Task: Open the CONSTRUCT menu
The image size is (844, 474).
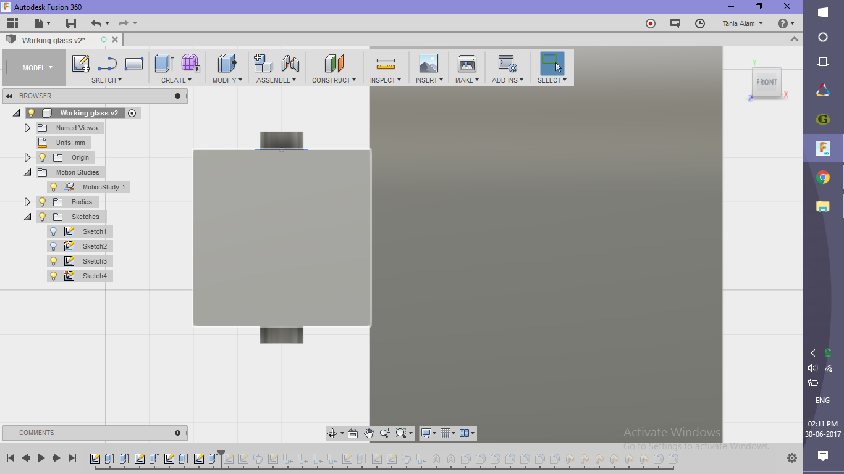Action: click(334, 80)
